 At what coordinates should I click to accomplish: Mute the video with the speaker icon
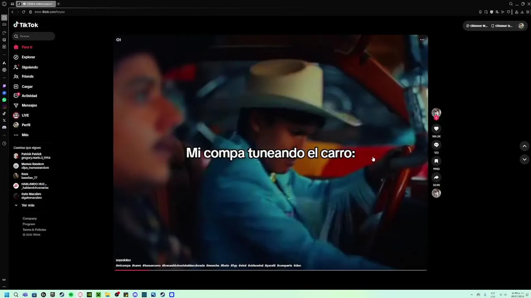click(x=118, y=40)
